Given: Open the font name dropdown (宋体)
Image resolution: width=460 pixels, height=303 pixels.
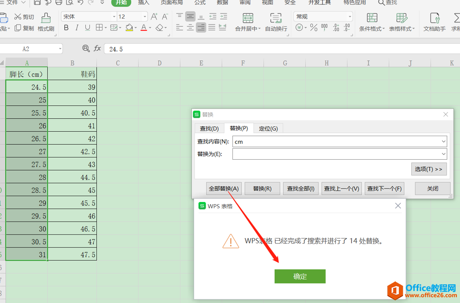Looking at the screenshot, I should tap(114, 16).
